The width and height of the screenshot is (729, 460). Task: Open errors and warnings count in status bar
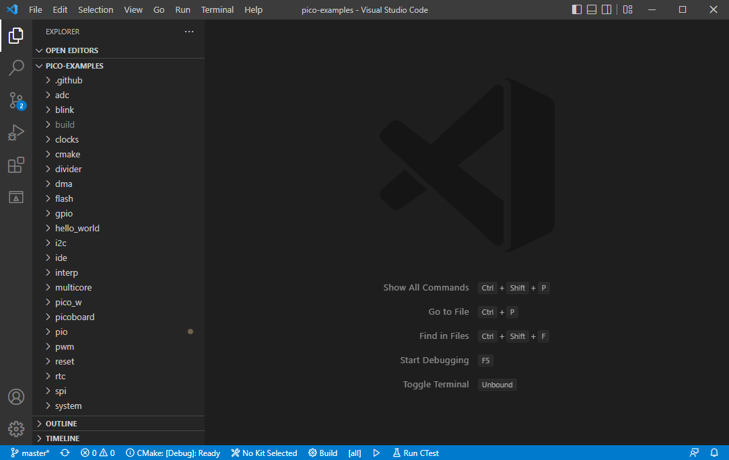(x=98, y=453)
